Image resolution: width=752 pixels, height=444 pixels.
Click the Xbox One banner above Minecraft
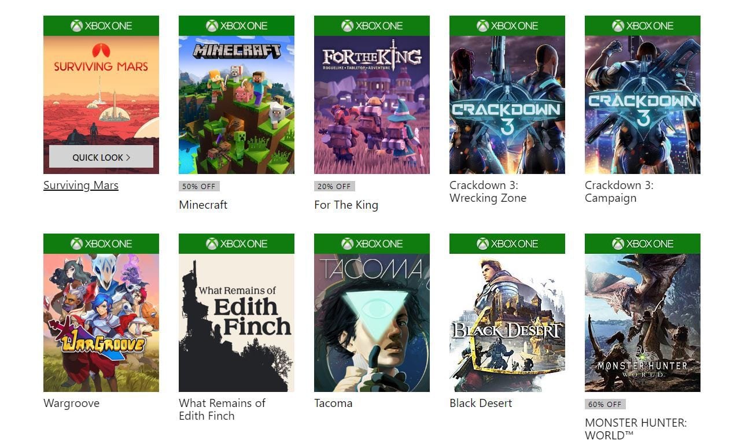pyautogui.click(x=236, y=25)
